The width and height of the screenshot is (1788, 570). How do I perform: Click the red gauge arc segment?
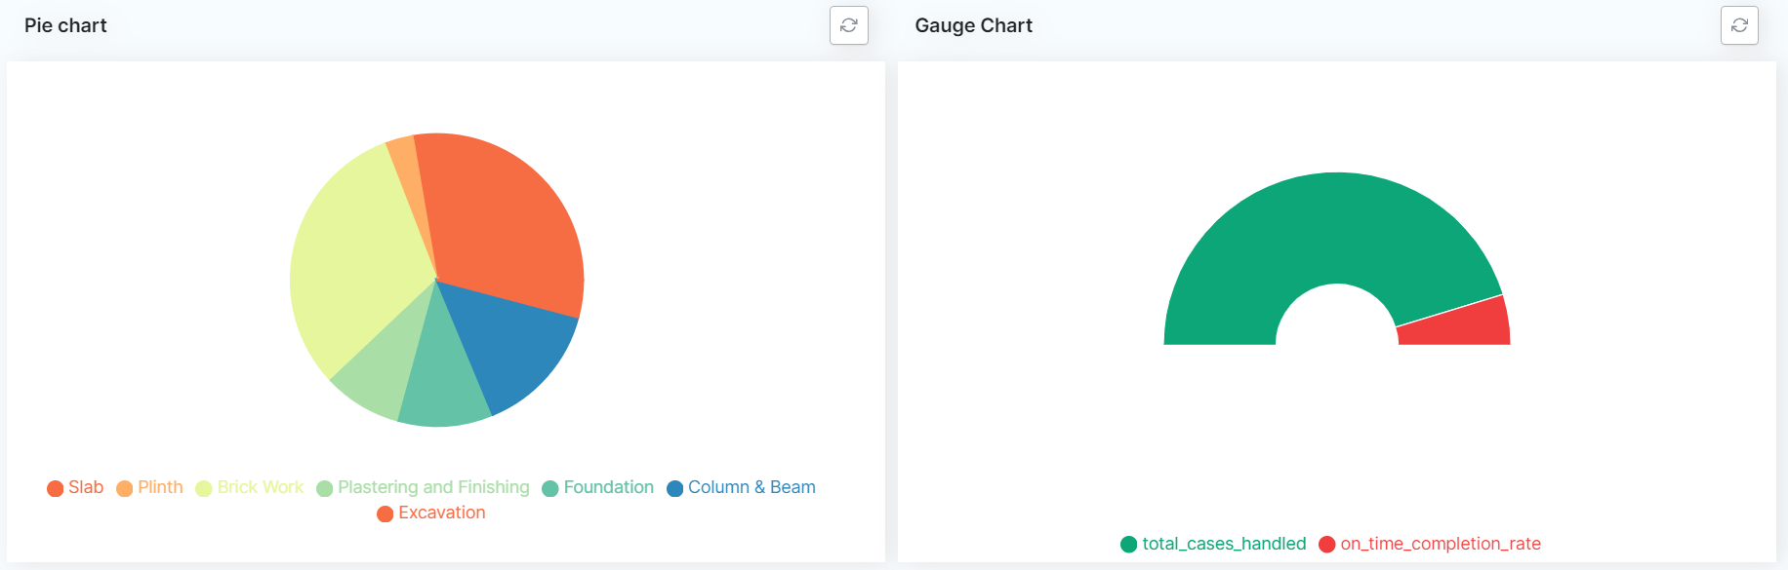(1459, 325)
